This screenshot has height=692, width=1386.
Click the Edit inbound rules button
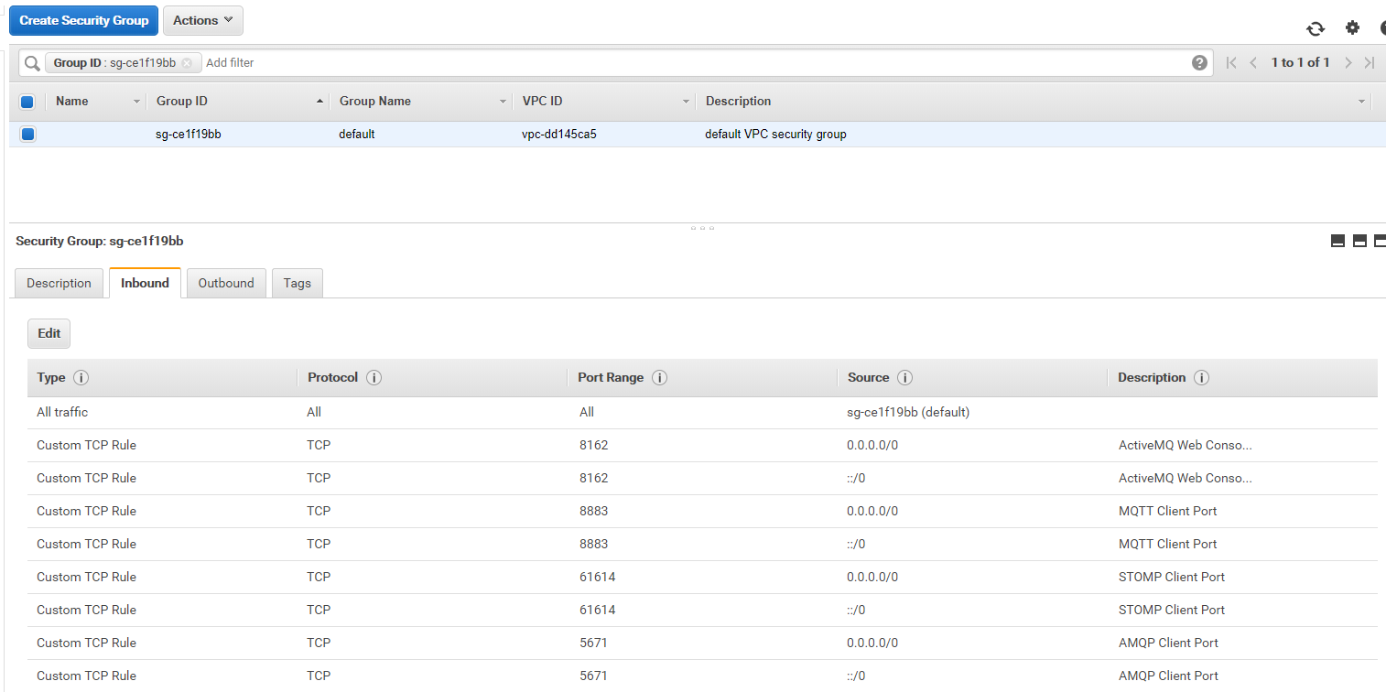[x=49, y=333]
